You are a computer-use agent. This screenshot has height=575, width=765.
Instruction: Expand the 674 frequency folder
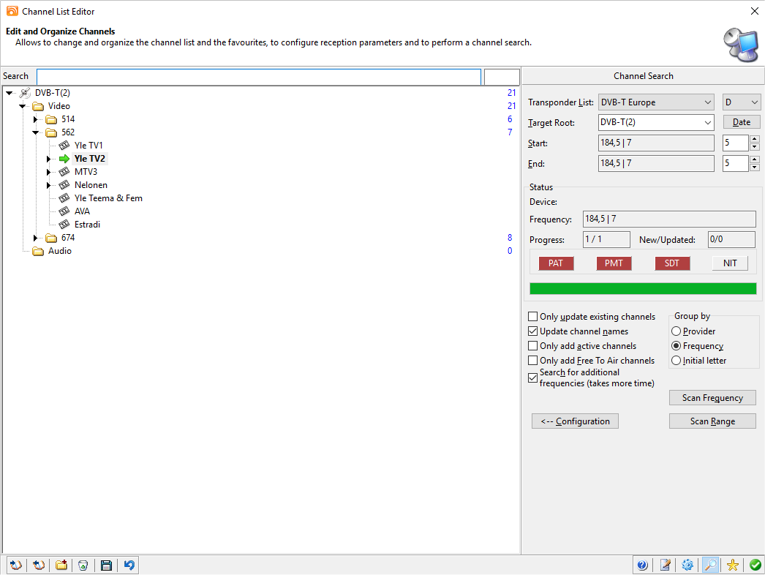tap(35, 238)
